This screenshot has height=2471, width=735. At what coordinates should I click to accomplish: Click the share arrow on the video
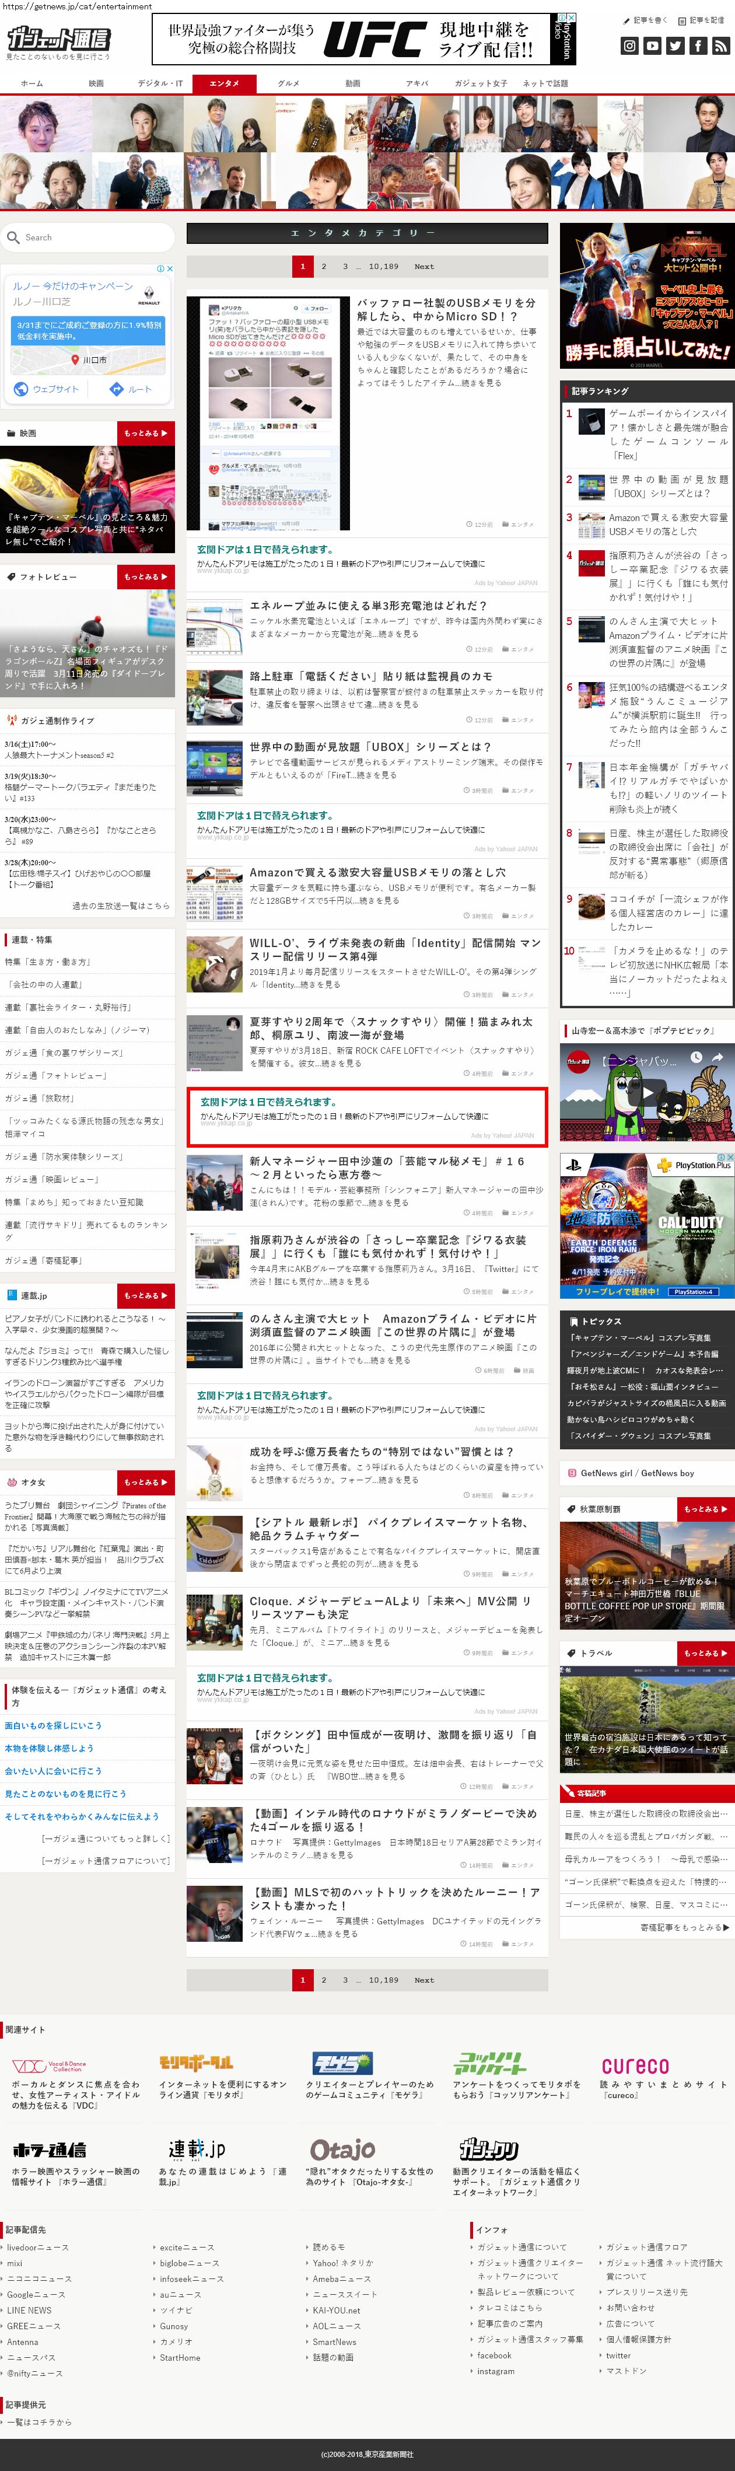(x=716, y=1057)
